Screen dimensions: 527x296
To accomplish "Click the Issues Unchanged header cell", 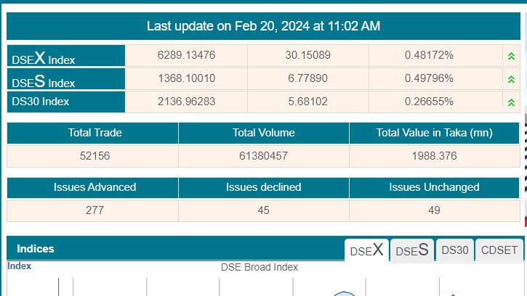I will [x=434, y=187].
